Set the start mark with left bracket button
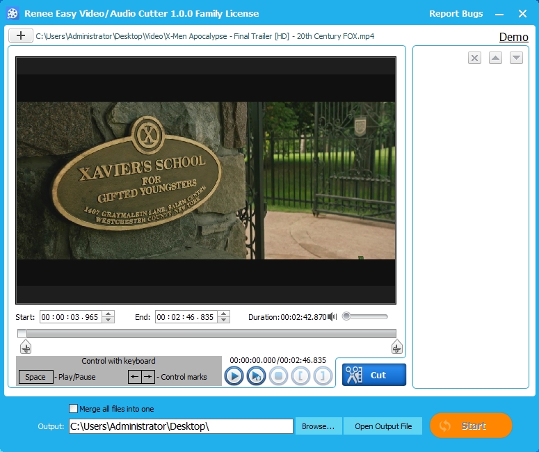This screenshot has width=539, height=452. [x=300, y=376]
